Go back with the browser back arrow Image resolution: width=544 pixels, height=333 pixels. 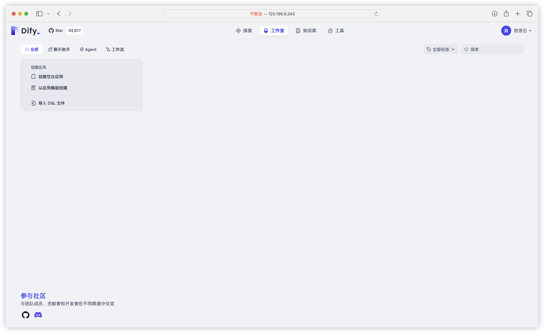(x=59, y=14)
